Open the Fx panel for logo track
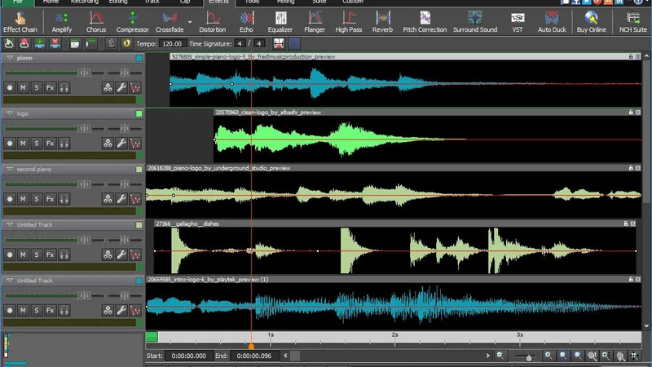The image size is (652, 367). click(x=50, y=143)
